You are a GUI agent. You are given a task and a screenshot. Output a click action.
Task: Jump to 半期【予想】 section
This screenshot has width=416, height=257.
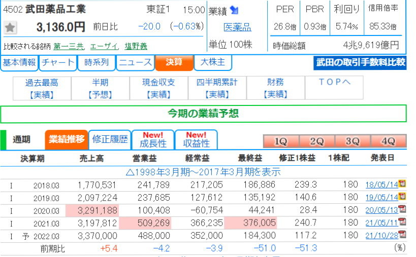100,88
